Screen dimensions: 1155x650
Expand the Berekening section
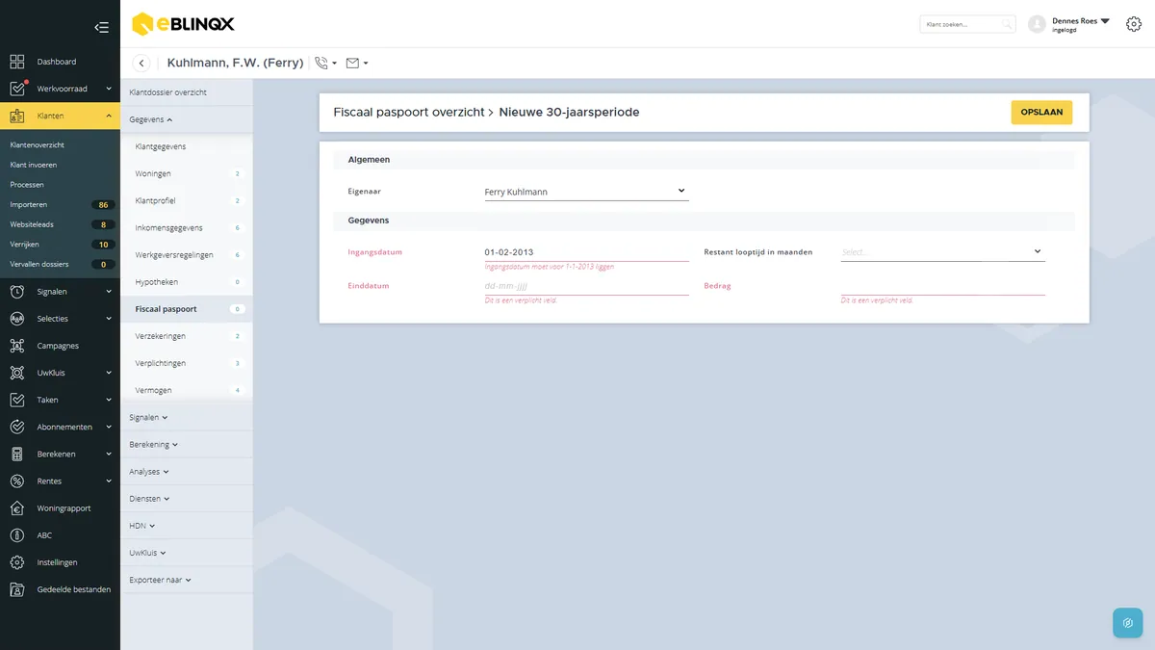point(154,445)
